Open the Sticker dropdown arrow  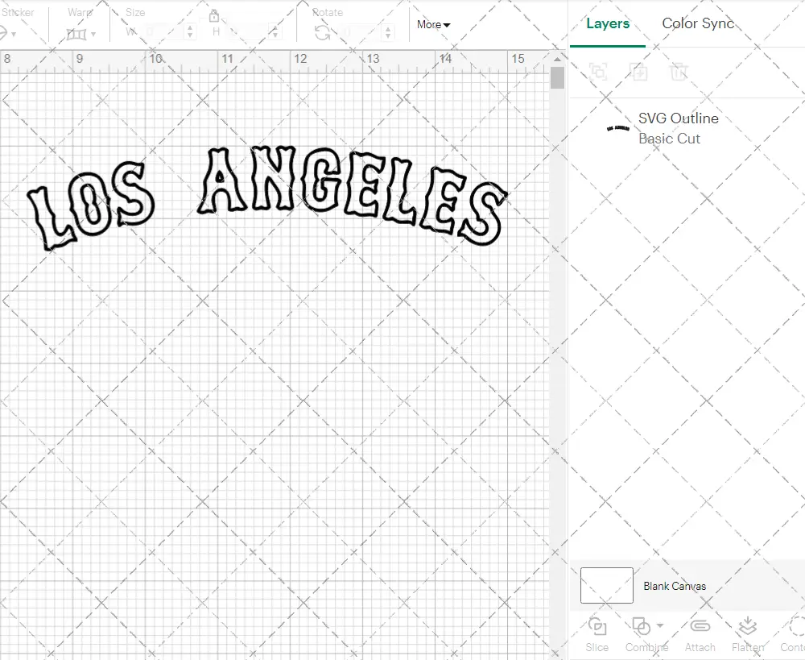pos(14,35)
